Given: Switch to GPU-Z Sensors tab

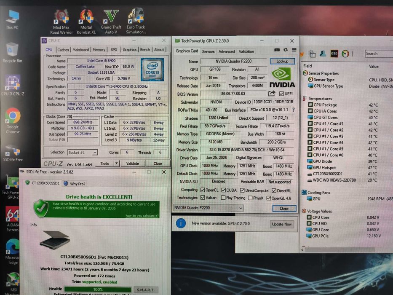Looking at the screenshot, I should pyautogui.click(x=208, y=51).
